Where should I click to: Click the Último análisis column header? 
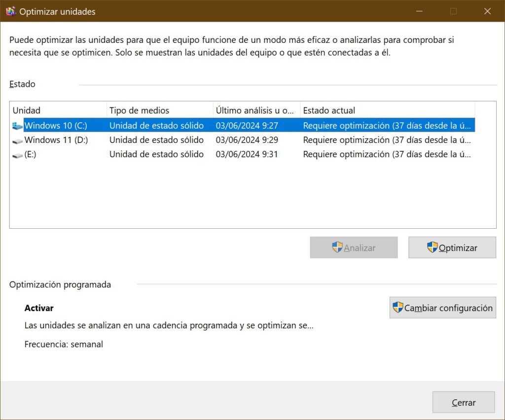click(x=256, y=109)
